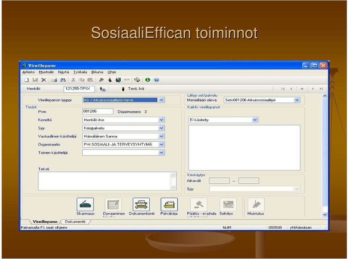Screen dimensions: 348x259
Task: Click the diamond navigation icon between the arrows
Action: click(302, 89)
